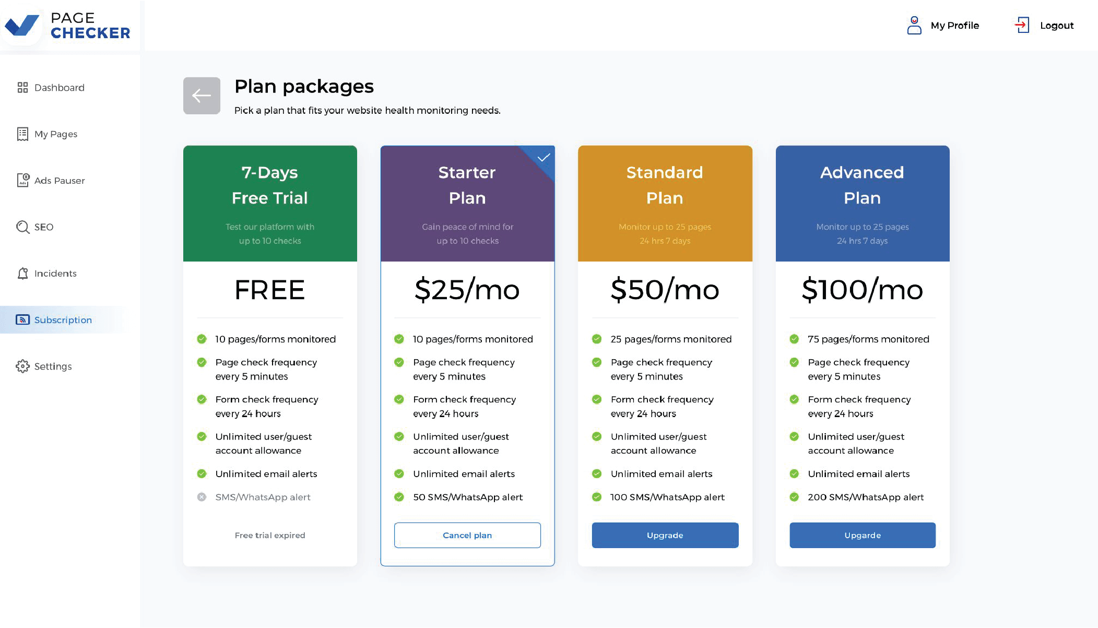Upgrade to the Advanced Plan
The image size is (1098, 628).
(863, 535)
